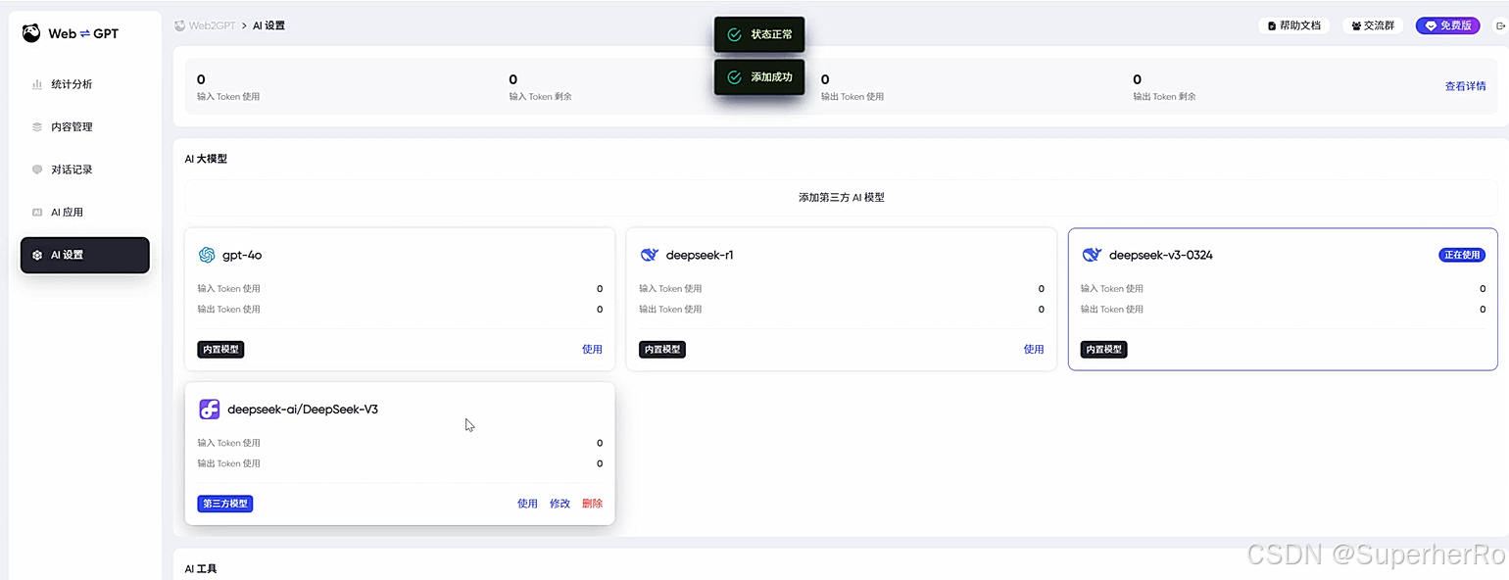Click 使用 on the gpt-4o card
Screen dimensions: 1509x580
(592, 350)
